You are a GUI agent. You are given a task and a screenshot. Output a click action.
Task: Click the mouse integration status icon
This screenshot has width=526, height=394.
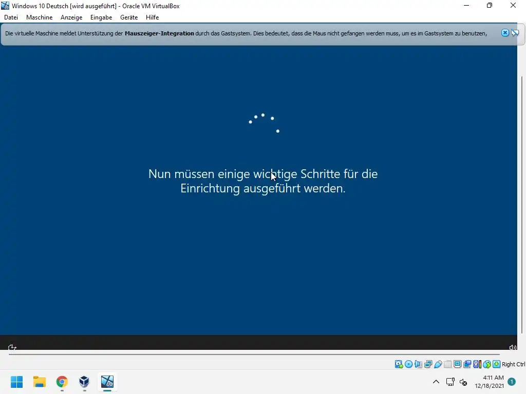pos(487,364)
